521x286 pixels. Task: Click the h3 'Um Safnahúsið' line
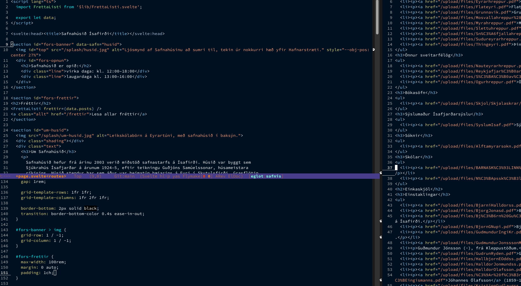pyautogui.click(x=48, y=152)
